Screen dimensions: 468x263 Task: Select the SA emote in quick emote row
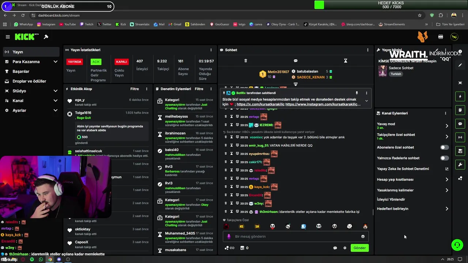[257, 226]
